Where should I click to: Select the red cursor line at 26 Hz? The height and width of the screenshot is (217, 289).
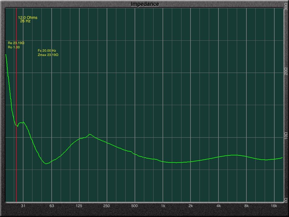tap(16, 105)
